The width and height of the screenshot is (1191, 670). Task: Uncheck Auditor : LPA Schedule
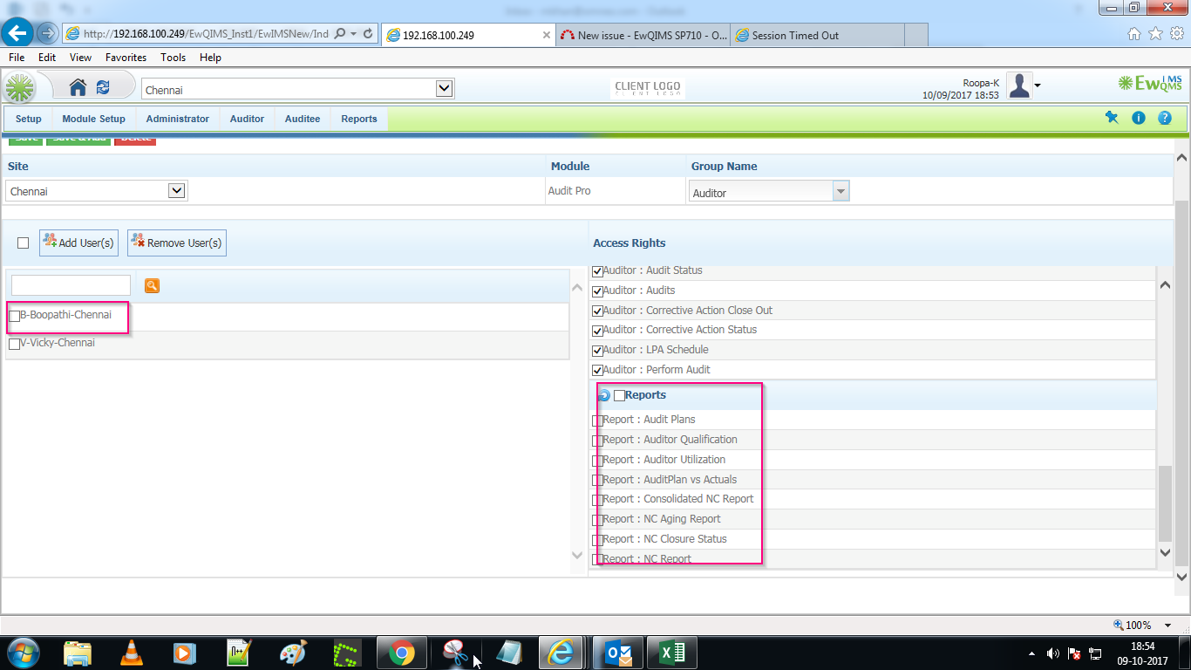pos(597,351)
